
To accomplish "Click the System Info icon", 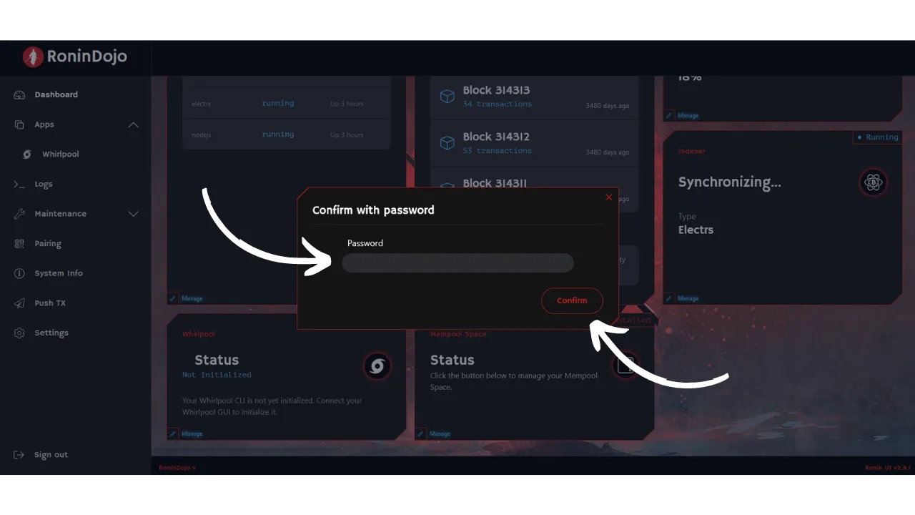I will coord(19,273).
